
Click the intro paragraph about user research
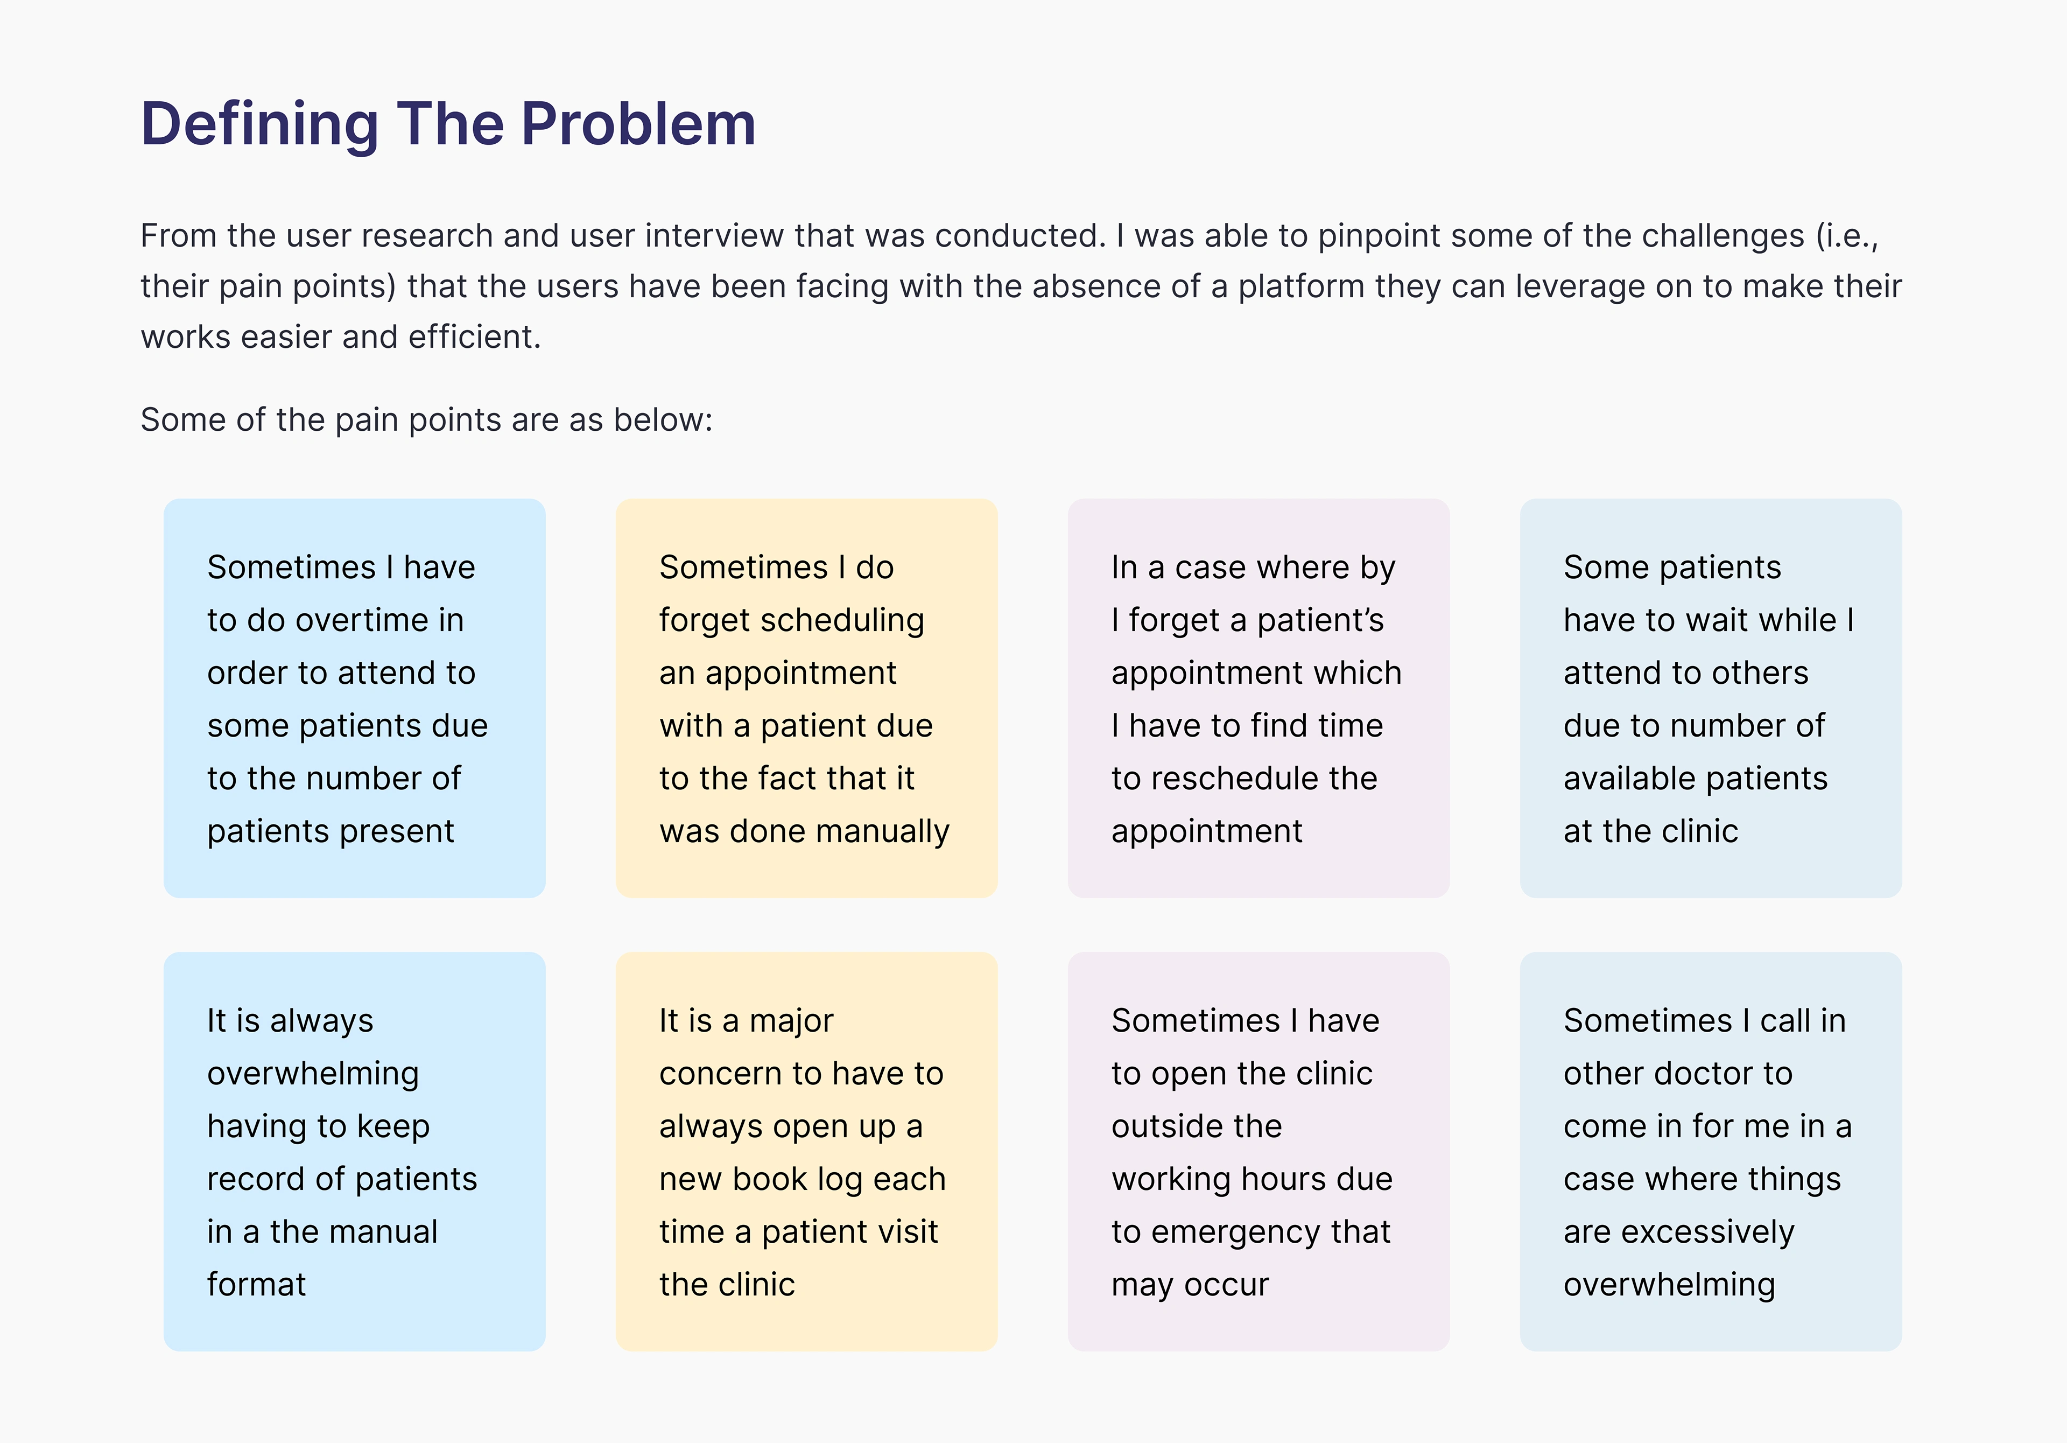click(x=1021, y=285)
